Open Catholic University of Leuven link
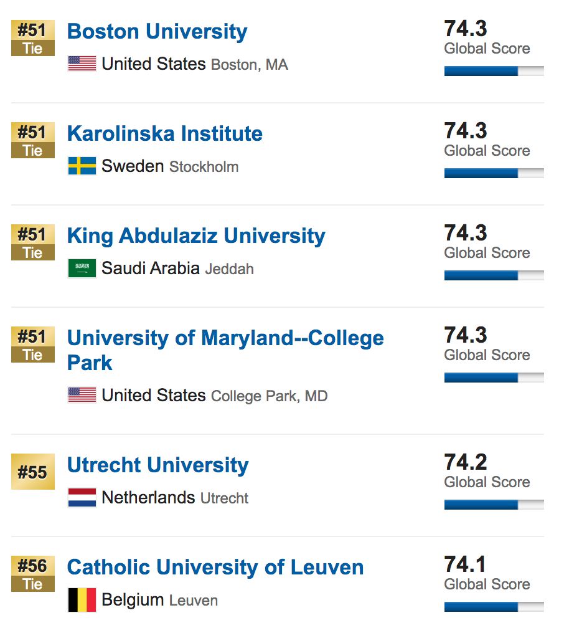The image size is (564, 628). [215, 567]
